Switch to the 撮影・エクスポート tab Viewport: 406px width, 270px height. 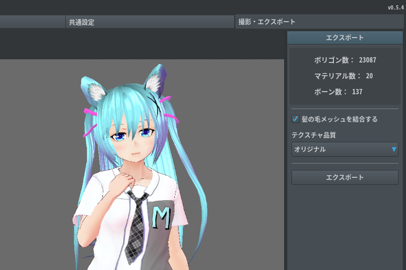319,21
